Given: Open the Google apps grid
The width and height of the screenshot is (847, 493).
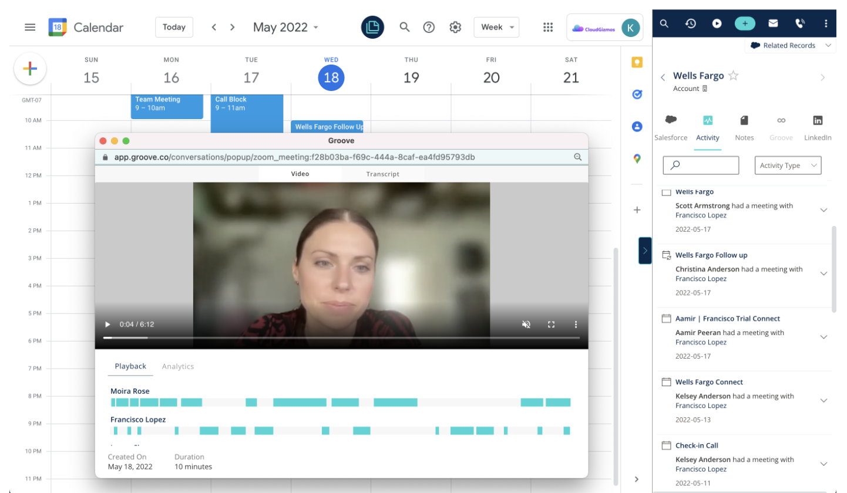Looking at the screenshot, I should tap(548, 27).
